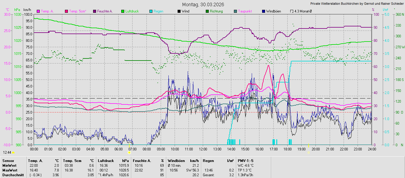Click the blue Windböen legend square
The image size is (405, 178).
click(264, 11)
